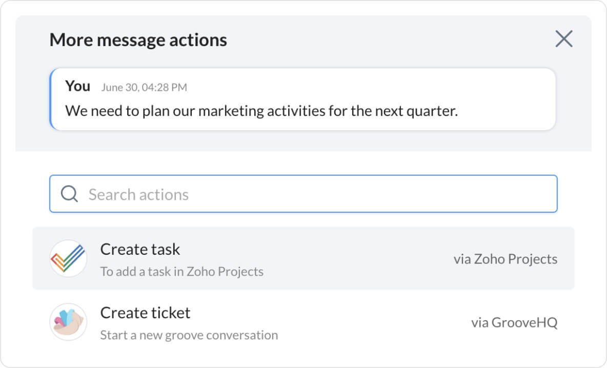Click the GrooveHQ app logo
Viewport: 607px width, 368px height.
tap(68, 322)
